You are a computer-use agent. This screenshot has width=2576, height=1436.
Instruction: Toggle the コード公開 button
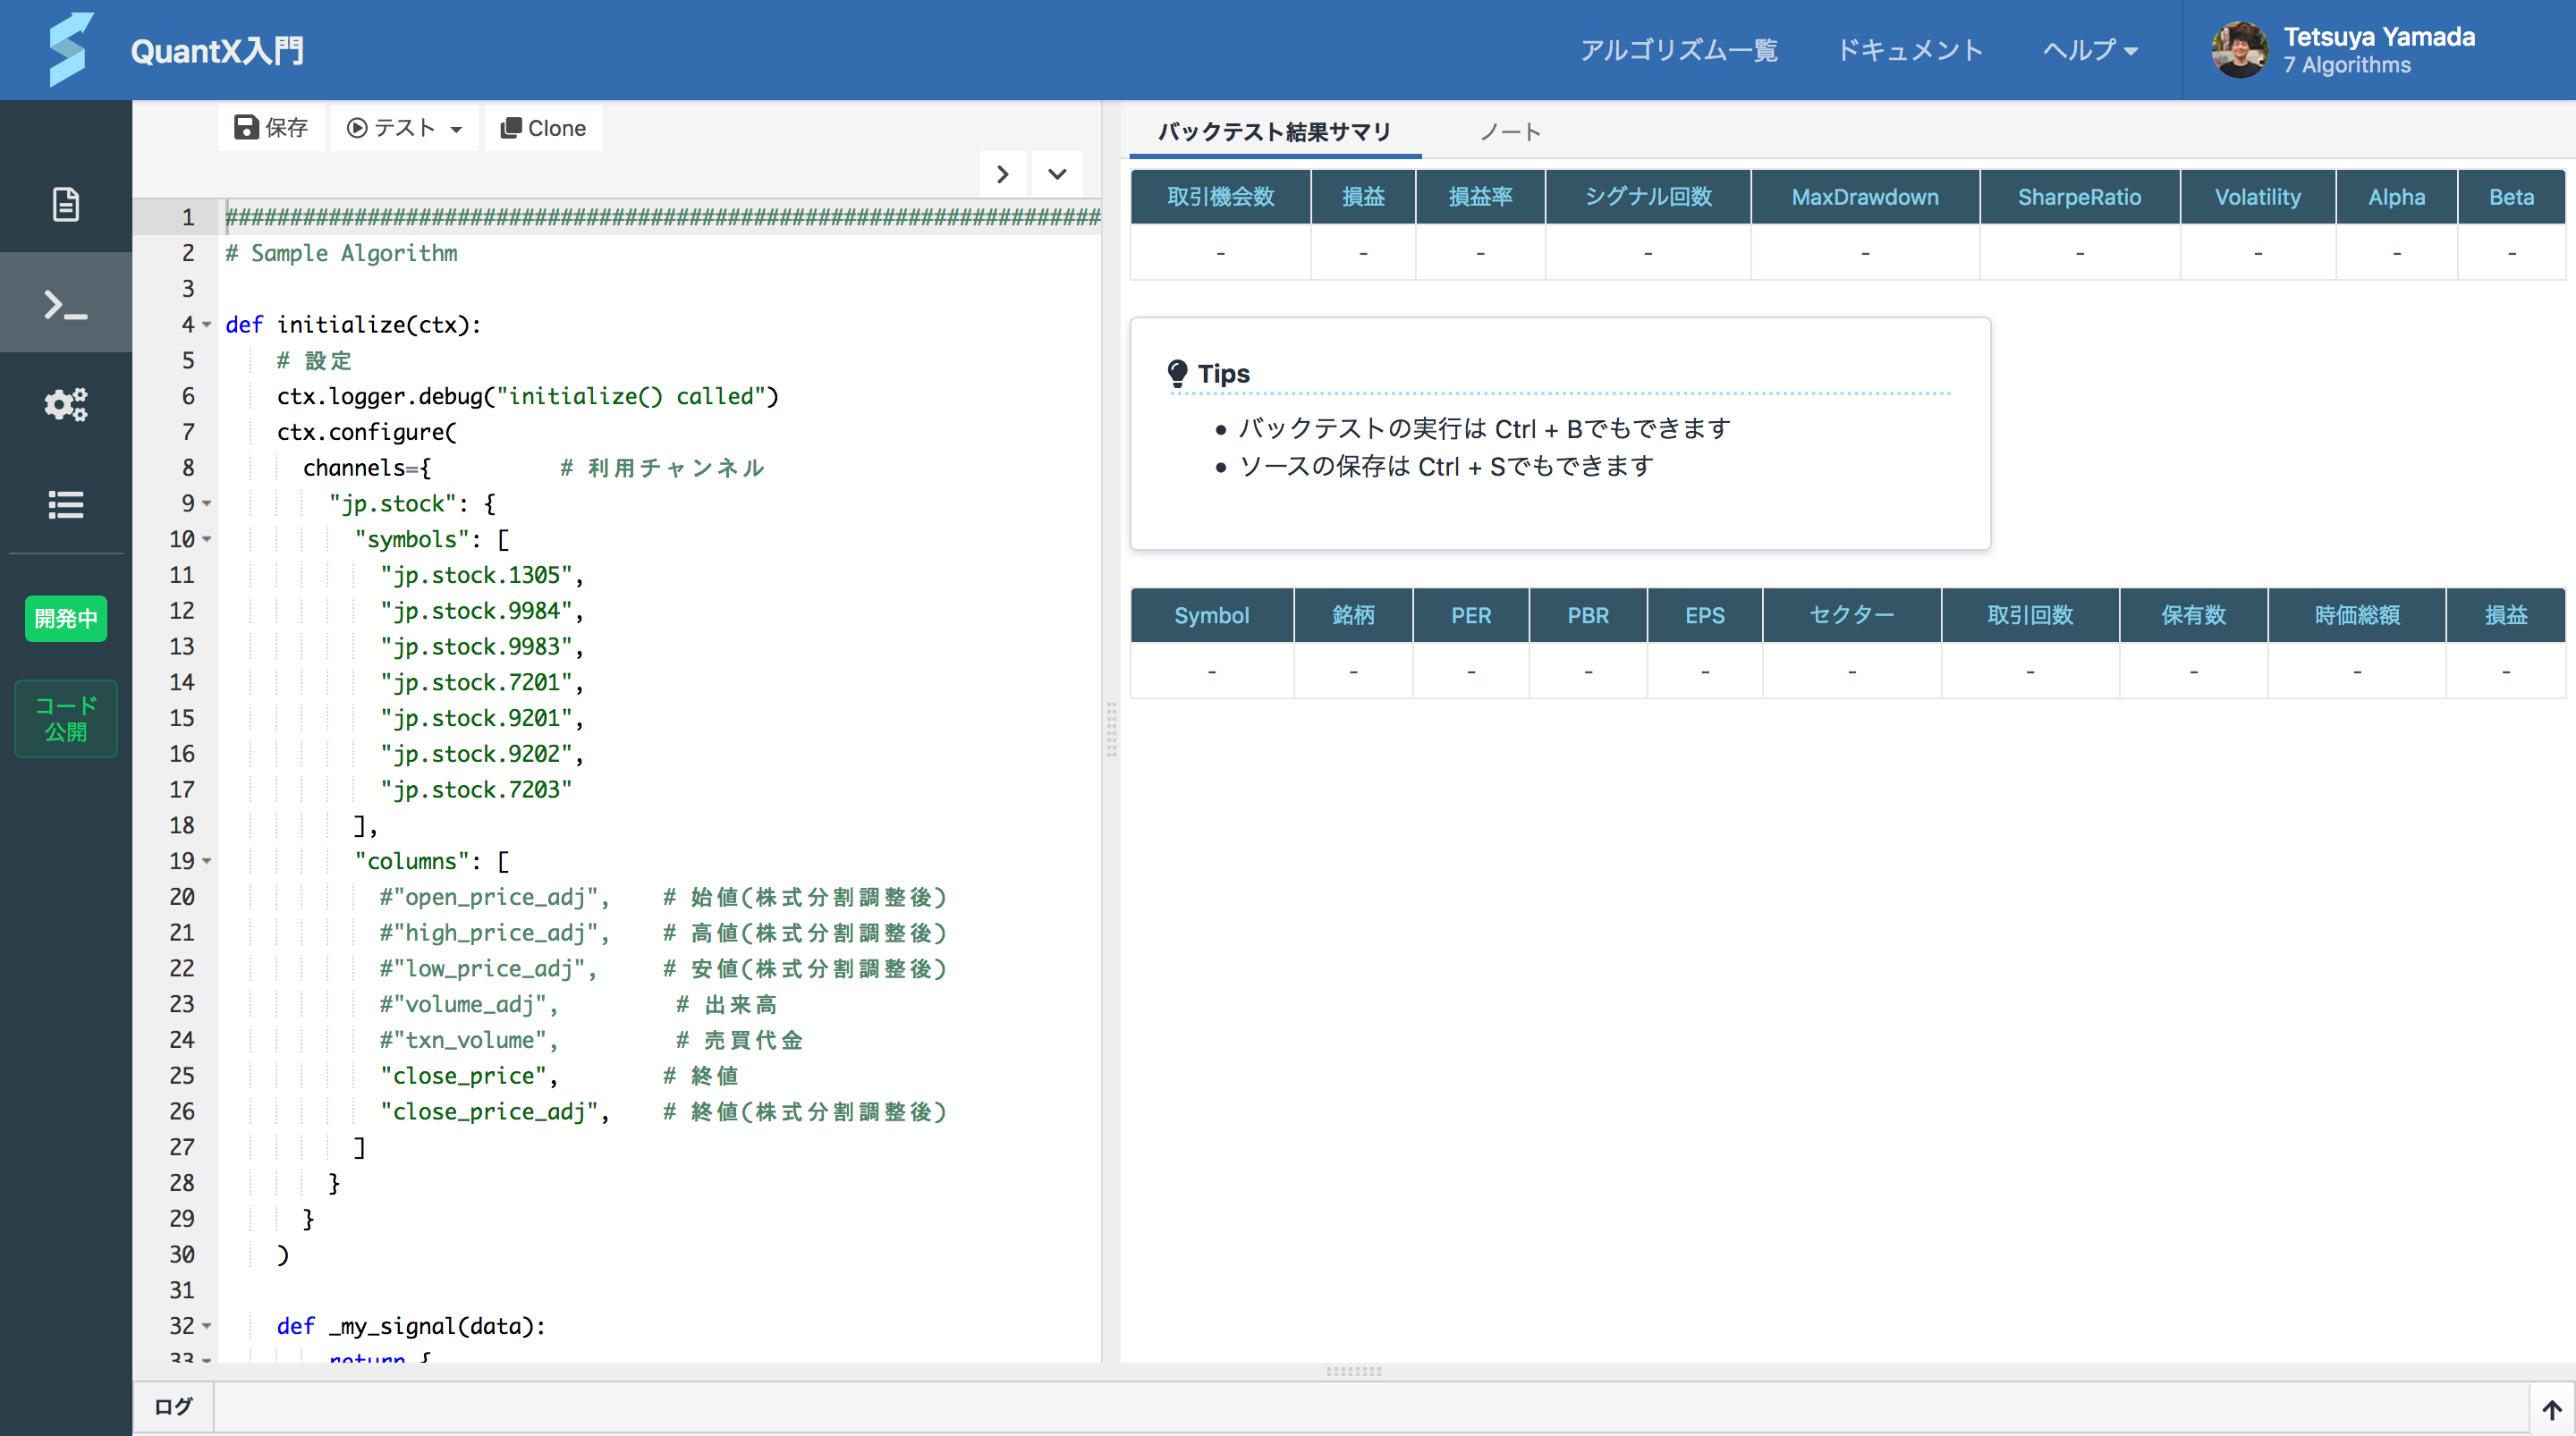[66, 718]
